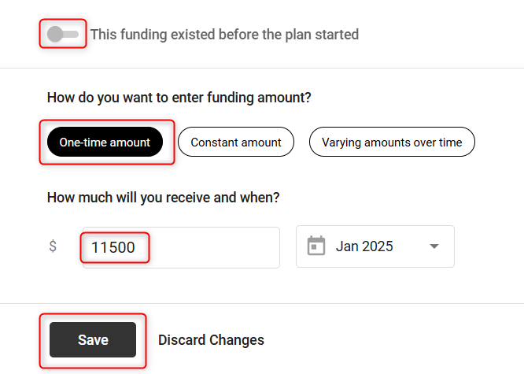
Task: Click the calendar icon in date field
Action: pyautogui.click(x=316, y=246)
